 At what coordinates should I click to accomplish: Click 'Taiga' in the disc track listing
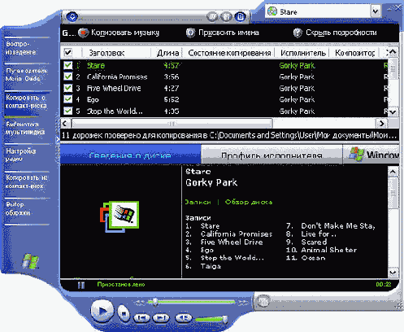click(211, 266)
